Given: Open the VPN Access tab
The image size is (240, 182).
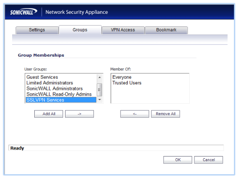Looking at the screenshot, I should (123, 30).
